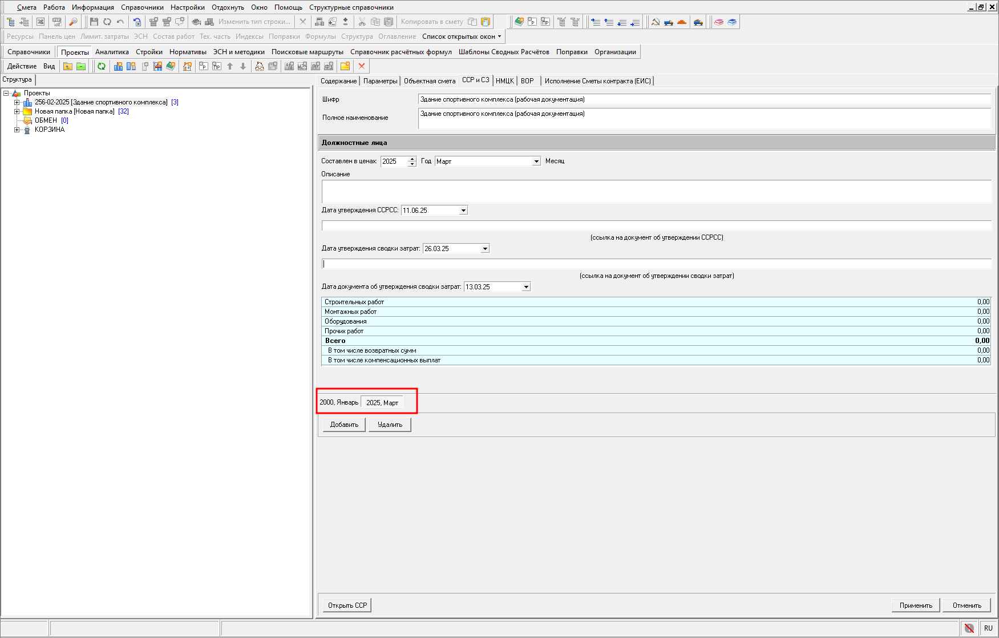999x638 pixels.
Task: Switch to the 'НМЦК' tab
Action: coord(505,81)
